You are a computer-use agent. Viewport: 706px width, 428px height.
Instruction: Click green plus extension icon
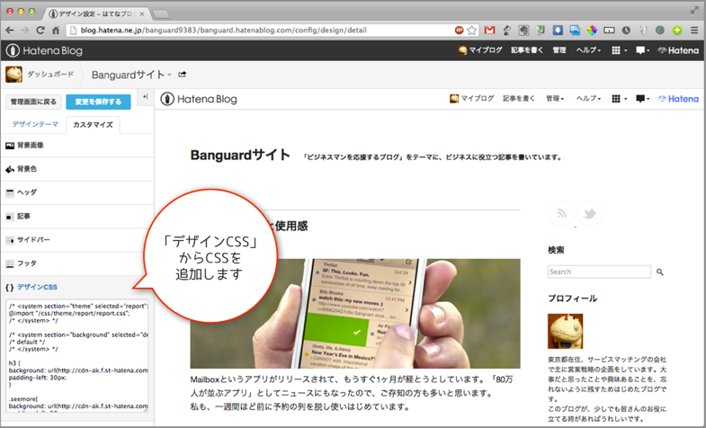(677, 31)
